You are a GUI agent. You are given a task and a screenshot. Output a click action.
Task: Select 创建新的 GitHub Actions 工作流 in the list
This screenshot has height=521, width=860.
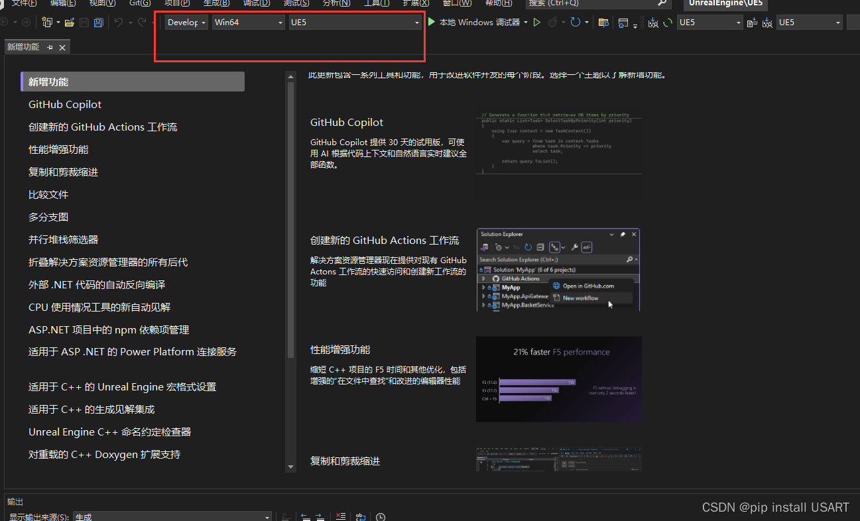point(103,127)
